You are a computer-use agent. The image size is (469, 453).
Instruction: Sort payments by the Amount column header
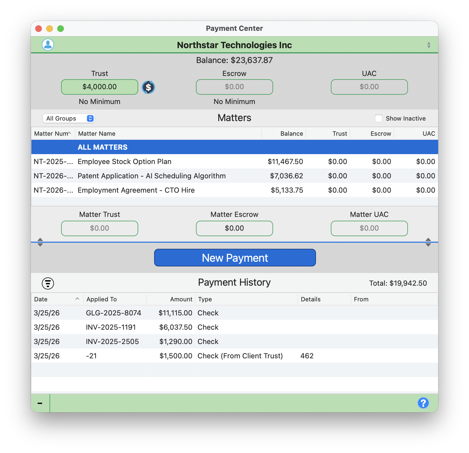pyautogui.click(x=181, y=299)
